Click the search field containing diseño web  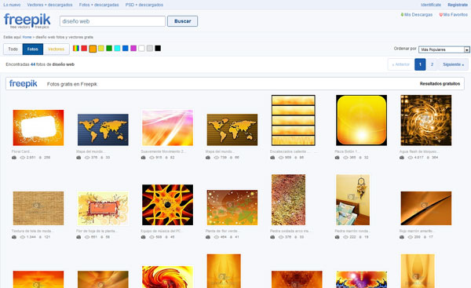[x=112, y=21]
